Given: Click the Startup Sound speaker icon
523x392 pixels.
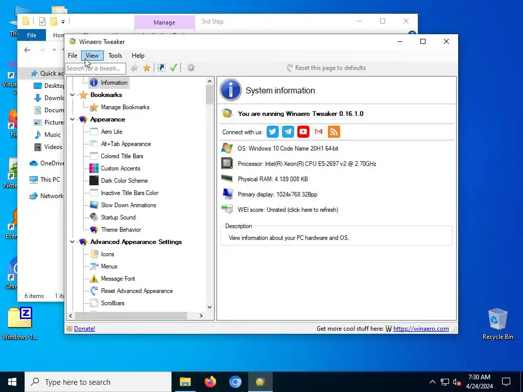Looking at the screenshot, I should (x=94, y=217).
